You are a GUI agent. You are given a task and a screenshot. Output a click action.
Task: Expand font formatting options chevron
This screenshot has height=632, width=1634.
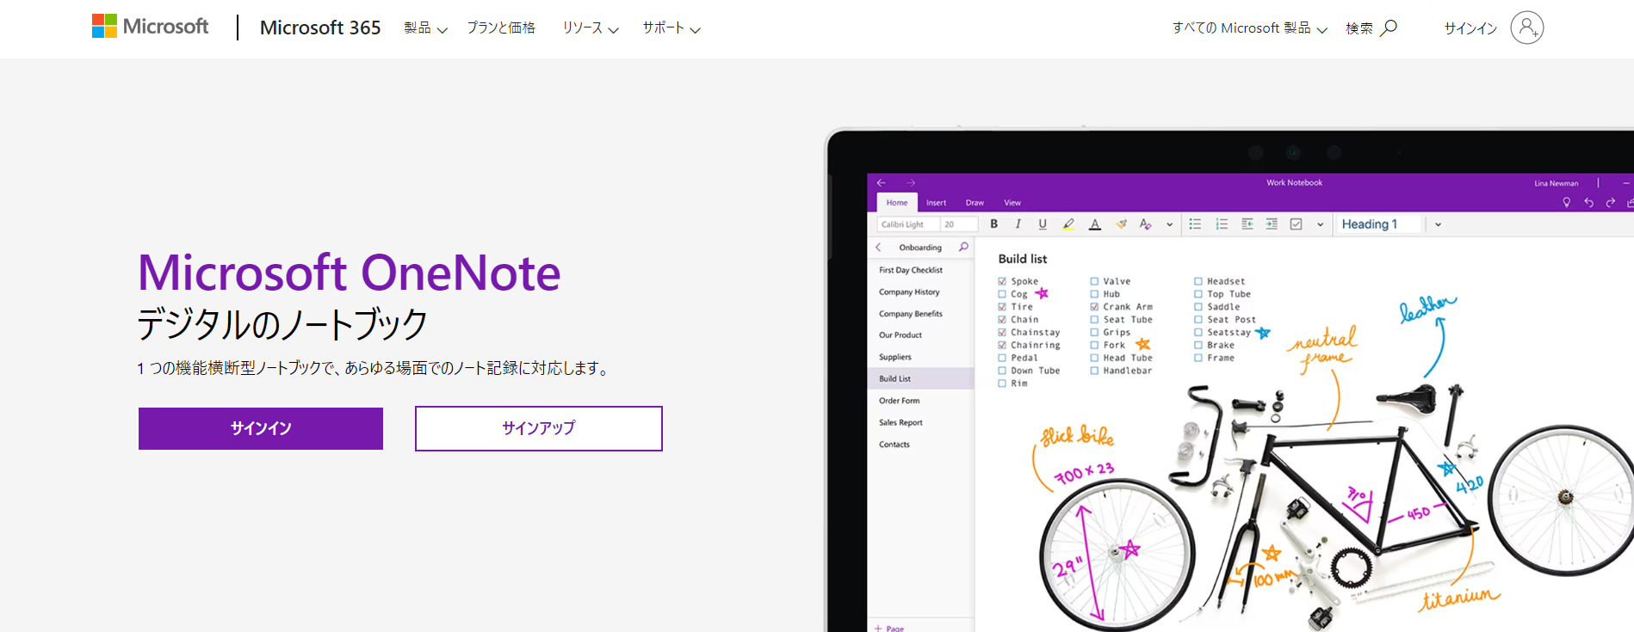click(1169, 224)
